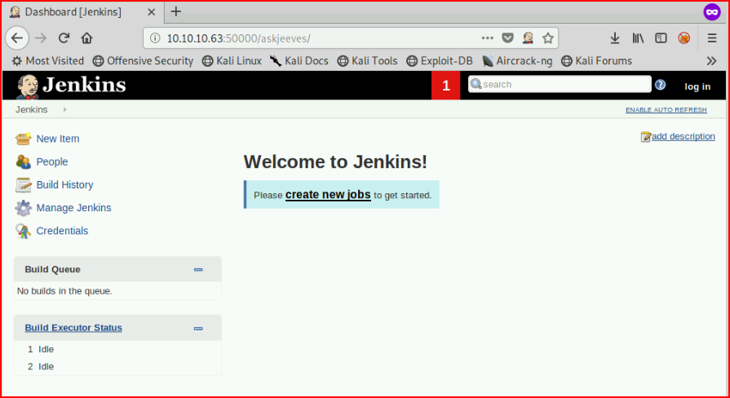Open the downloads arrow icon
The height and width of the screenshot is (398, 730).
pyautogui.click(x=614, y=38)
